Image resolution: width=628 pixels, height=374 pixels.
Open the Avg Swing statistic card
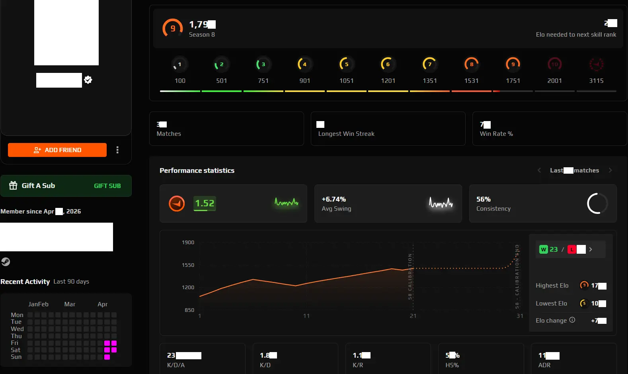tap(388, 204)
